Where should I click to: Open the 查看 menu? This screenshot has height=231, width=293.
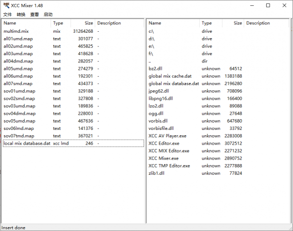[35, 14]
